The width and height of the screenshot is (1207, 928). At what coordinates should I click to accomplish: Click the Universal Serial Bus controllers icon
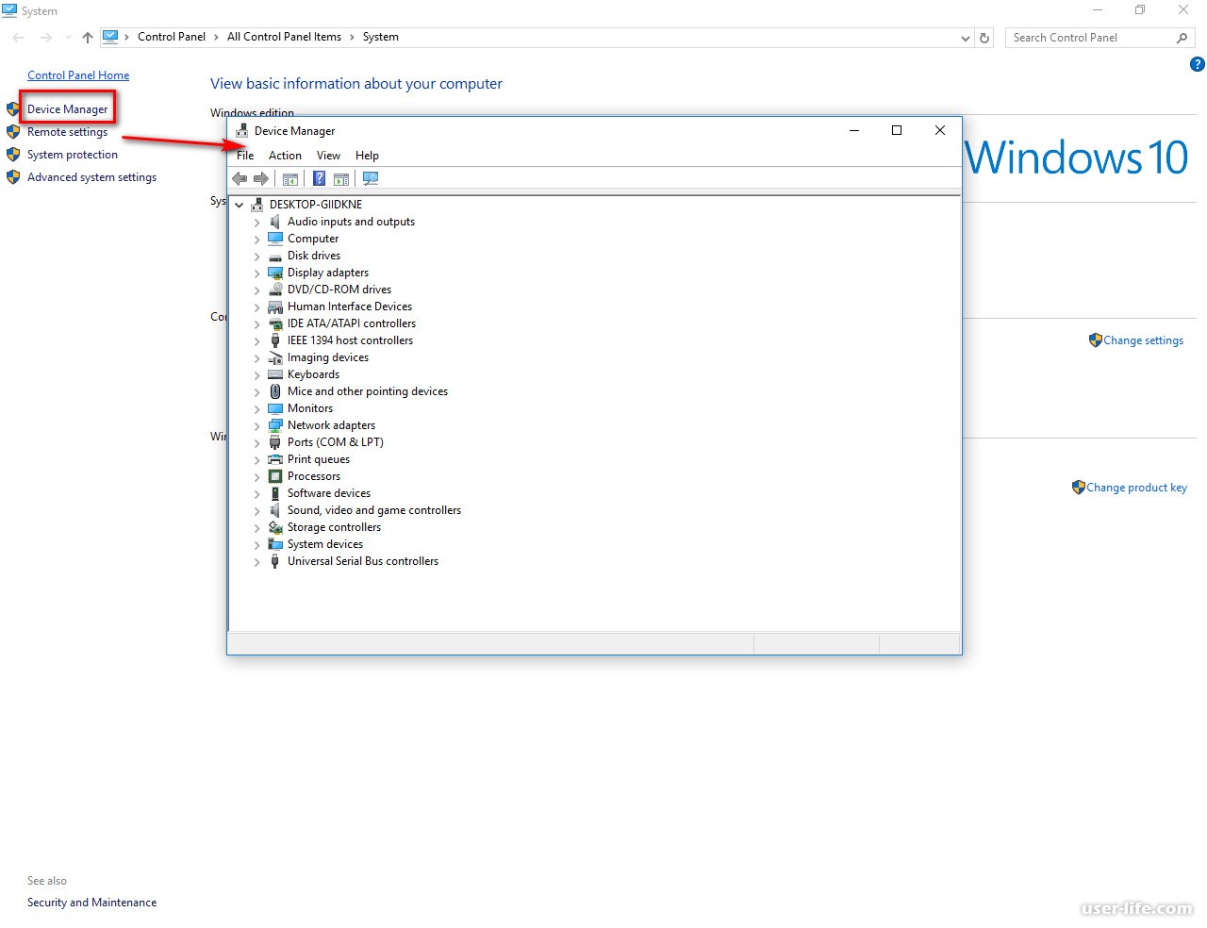tap(275, 561)
